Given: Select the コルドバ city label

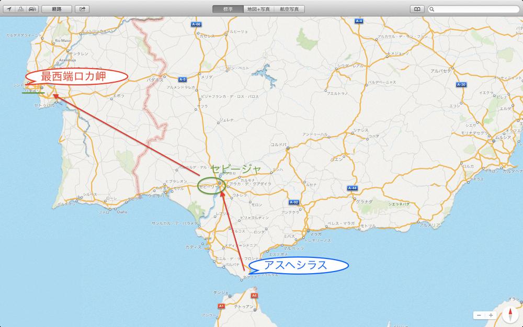Looking at the screenshot, I should point(279,144).
